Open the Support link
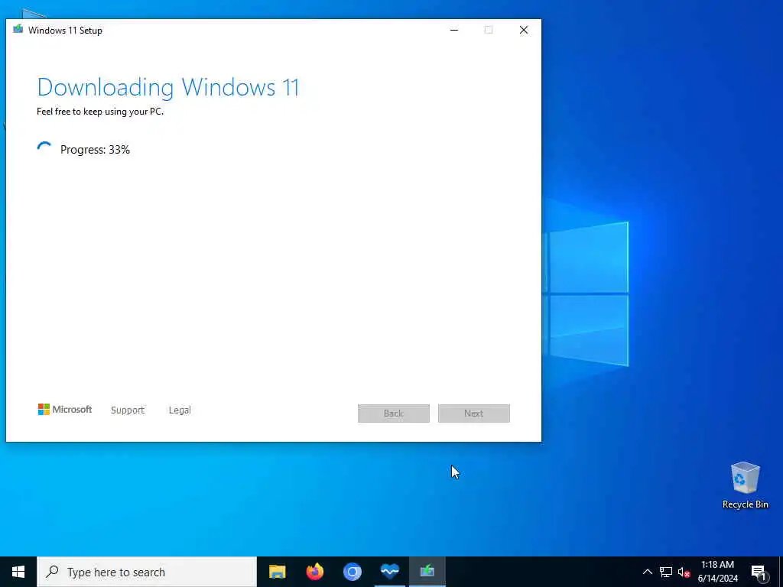The image size is (783, 587). point(128,410)
